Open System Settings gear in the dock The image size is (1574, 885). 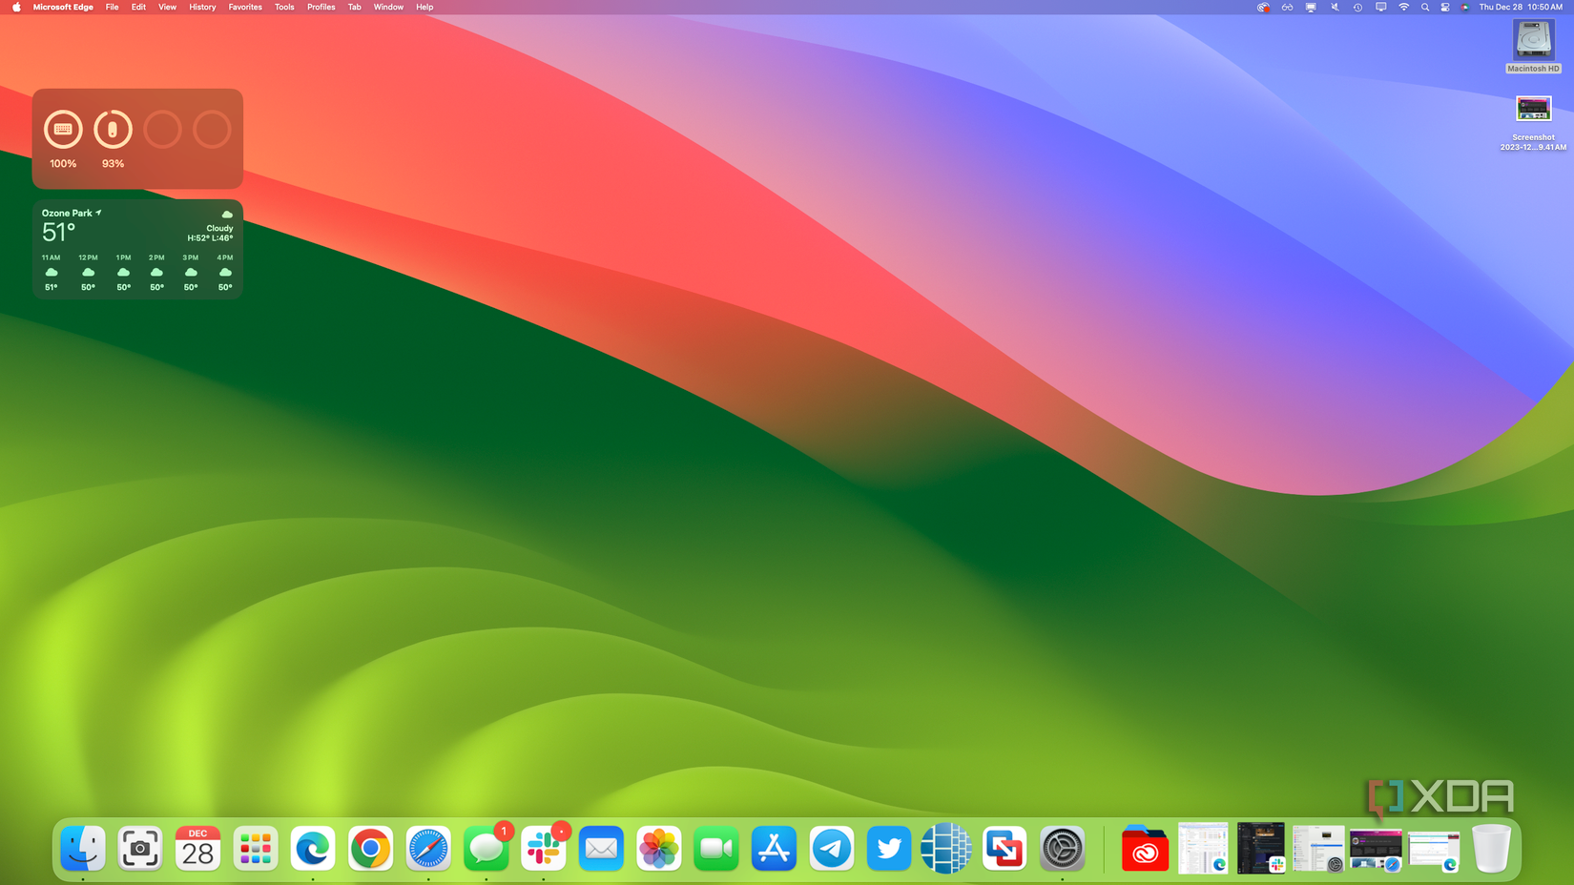pyautogui.click(x=1062, y=849)
